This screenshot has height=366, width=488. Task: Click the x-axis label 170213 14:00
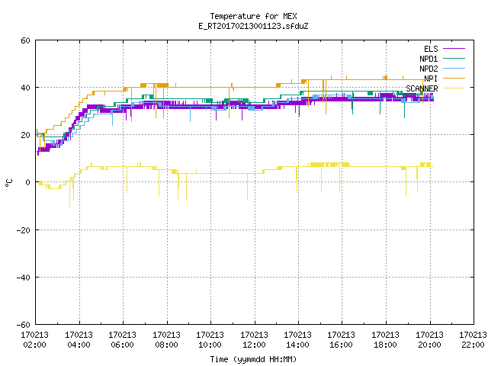click(298, 340)
